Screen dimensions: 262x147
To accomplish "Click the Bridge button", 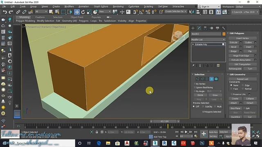I will pyautogui.click(x=234, y=51).
